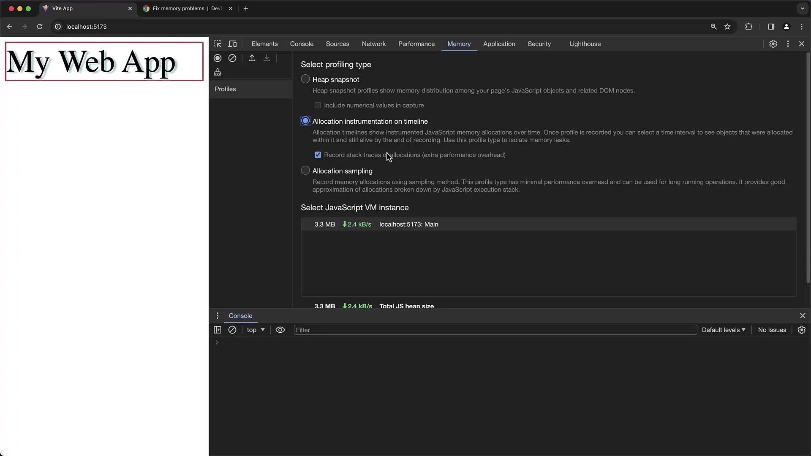Select the Allocation sampling radio button
811x456 pixels.
pyautogui.click(x=305, y=171)
